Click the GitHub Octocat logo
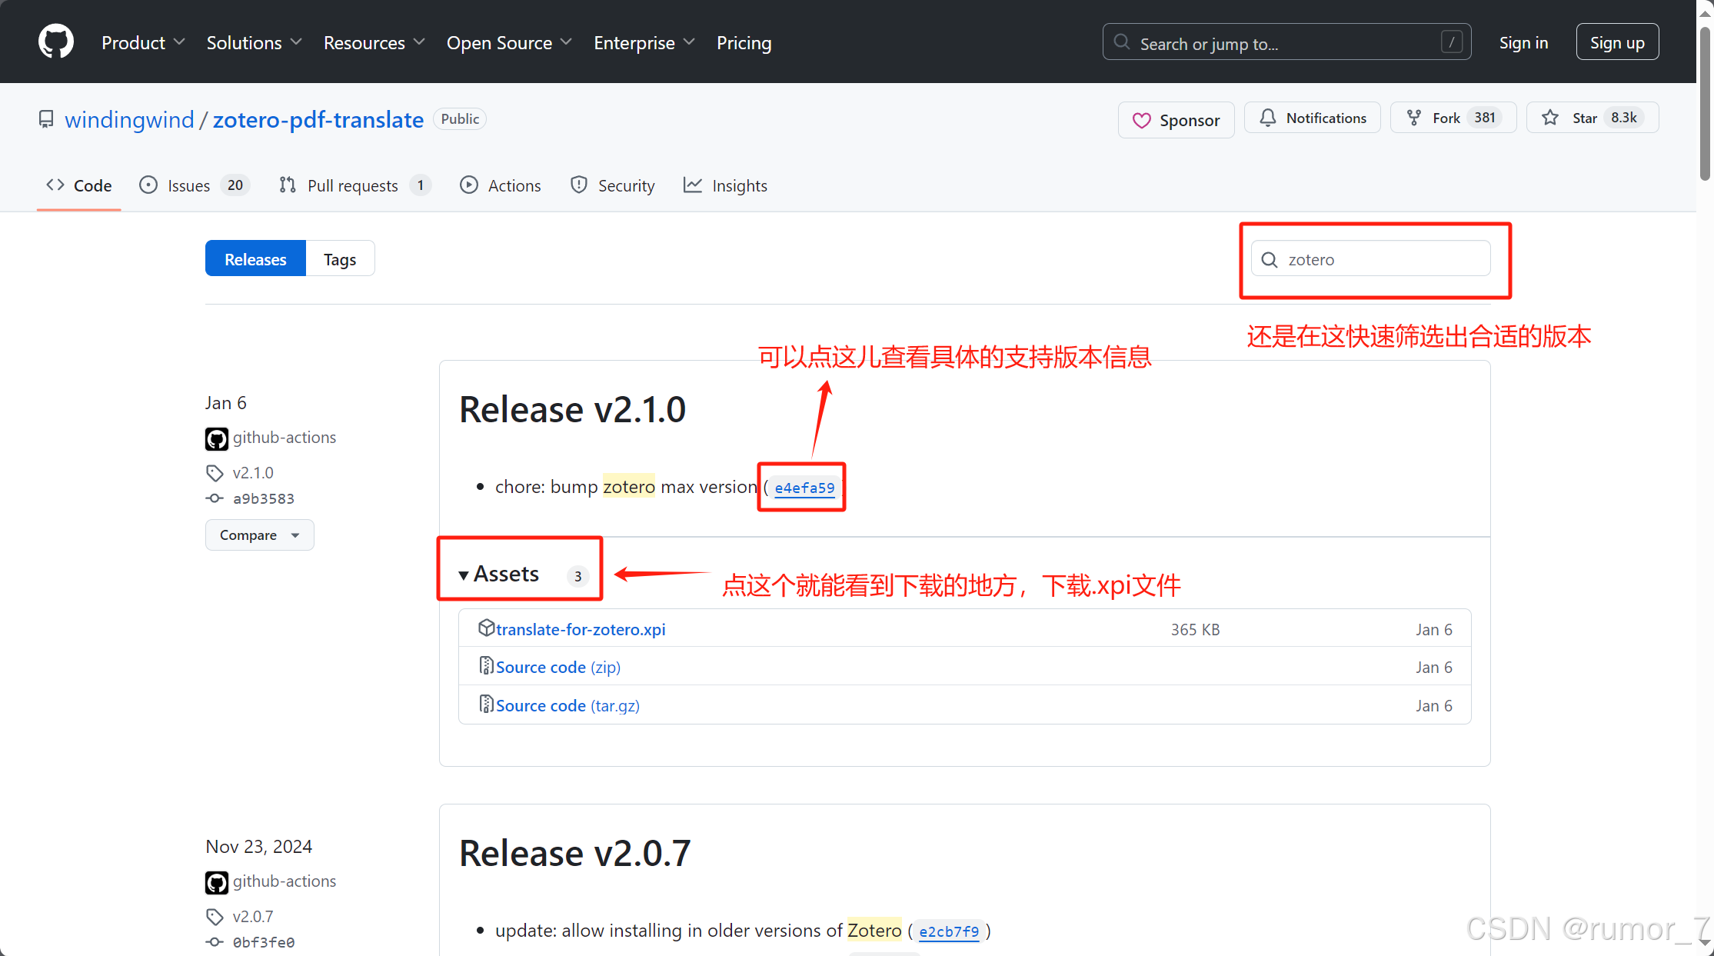 tap(56, 42)
